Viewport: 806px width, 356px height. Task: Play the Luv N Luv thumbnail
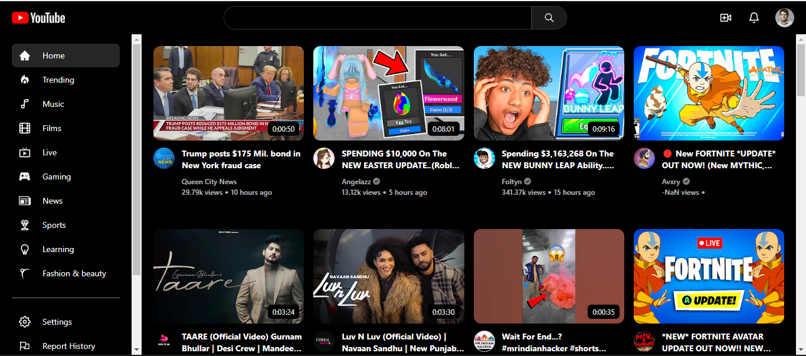(389, 276)
